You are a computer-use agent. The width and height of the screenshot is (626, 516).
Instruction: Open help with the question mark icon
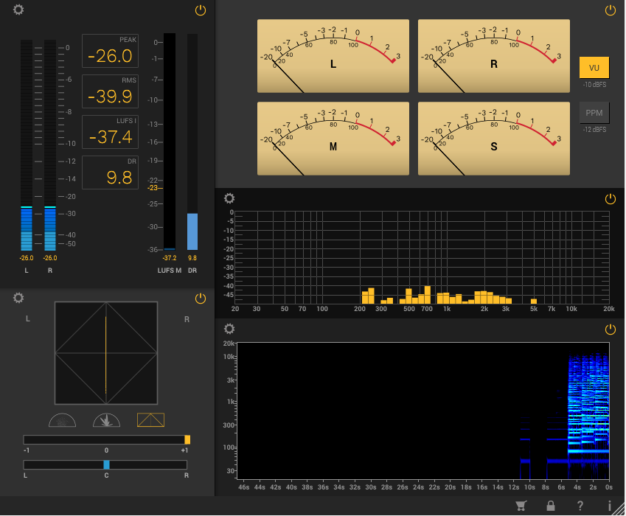click(580, 506)
